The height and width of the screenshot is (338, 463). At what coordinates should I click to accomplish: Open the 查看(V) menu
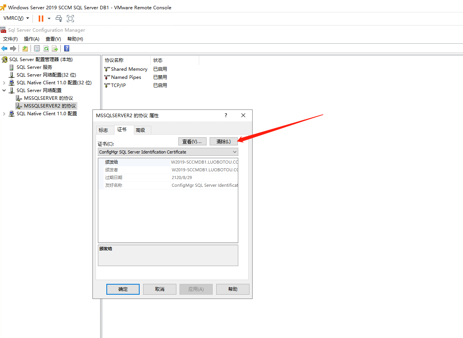(53, 39)
